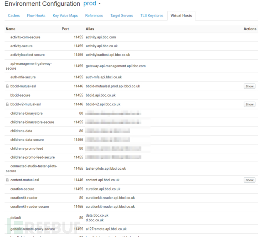The width and height of the screenshot is (266, 237).
Task: Click alias gateway-api-management.api.bbc.com
Action: 116,66
